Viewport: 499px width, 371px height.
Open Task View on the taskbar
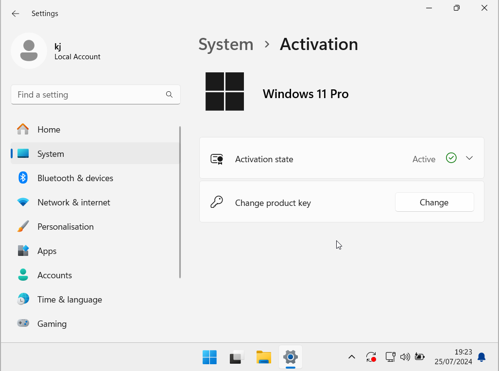(x=237, y=357)
